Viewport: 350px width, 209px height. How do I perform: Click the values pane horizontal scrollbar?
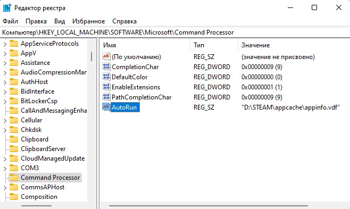(208, 206)
